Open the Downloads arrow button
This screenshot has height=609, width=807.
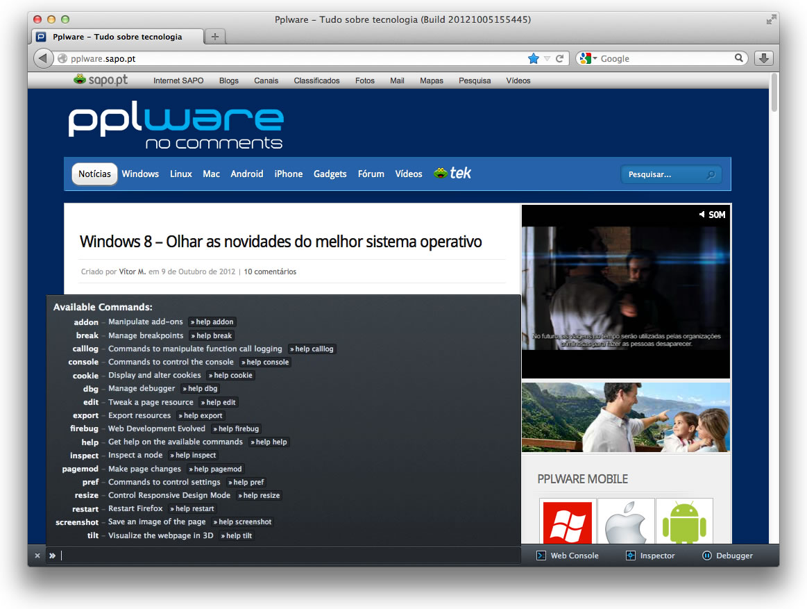coord(764,58)
